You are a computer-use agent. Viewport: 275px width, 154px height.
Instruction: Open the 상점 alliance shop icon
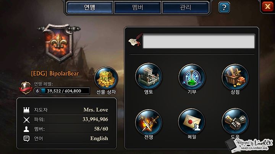point(235,77)
